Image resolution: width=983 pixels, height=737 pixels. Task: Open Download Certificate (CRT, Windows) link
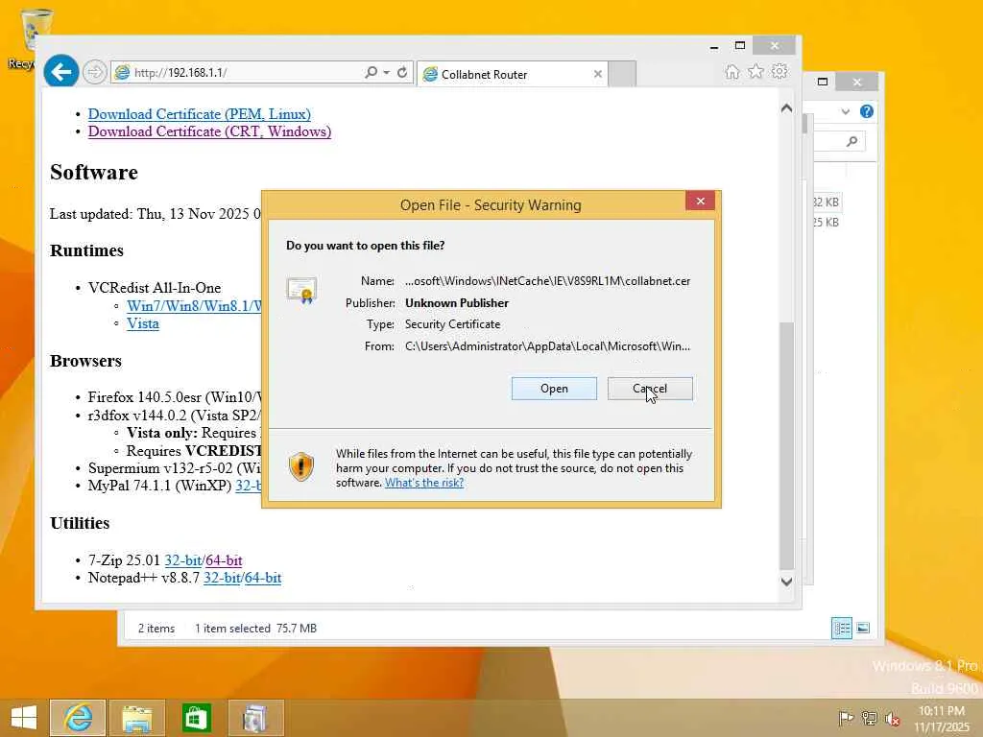[209, 131]
